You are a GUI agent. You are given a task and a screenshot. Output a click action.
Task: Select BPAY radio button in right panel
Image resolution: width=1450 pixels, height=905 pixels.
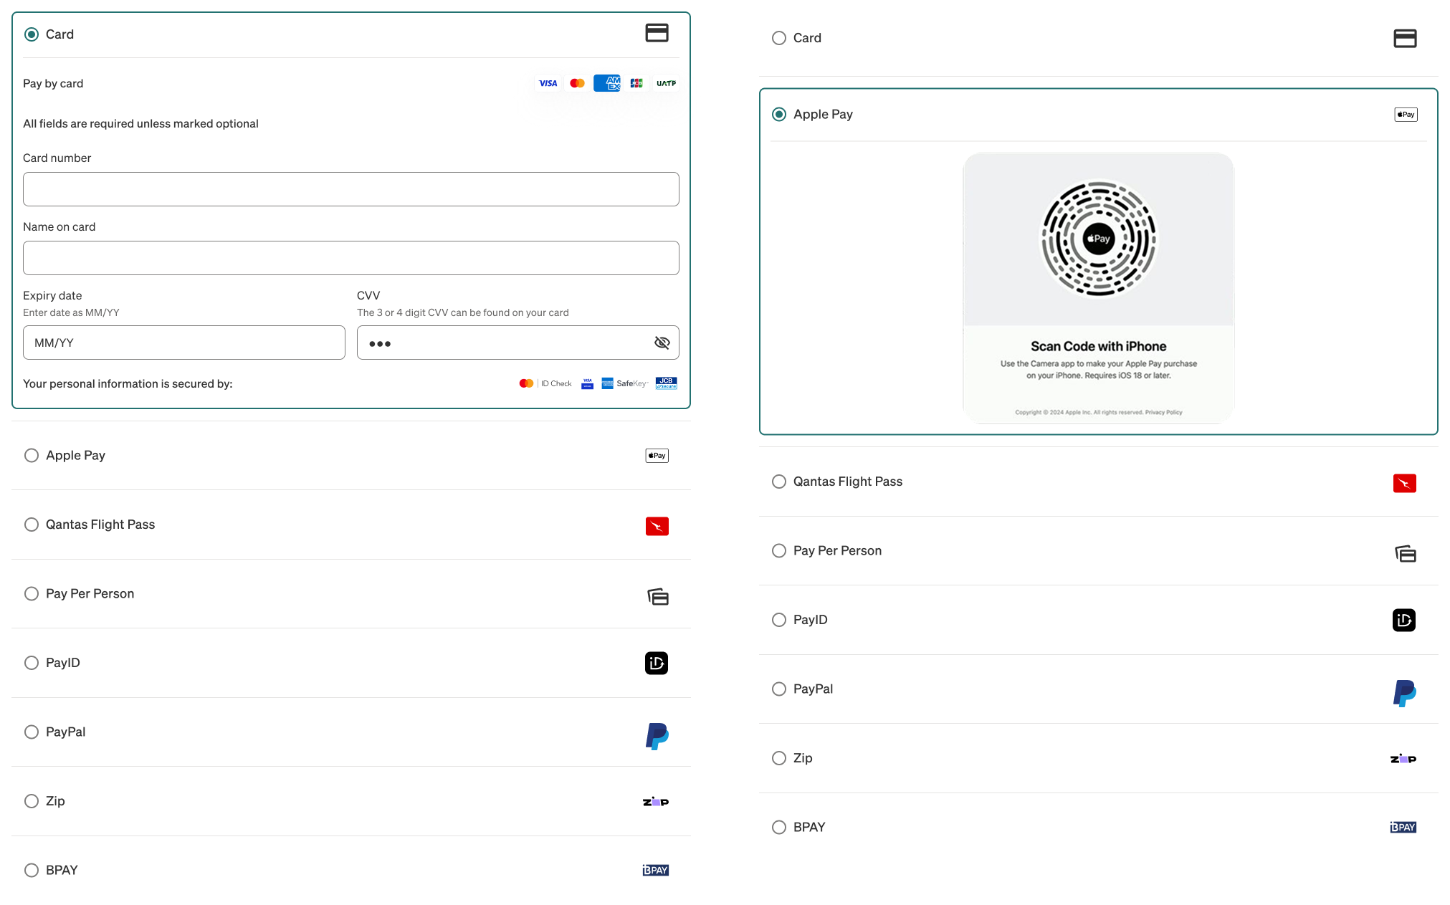click(779, 827)
